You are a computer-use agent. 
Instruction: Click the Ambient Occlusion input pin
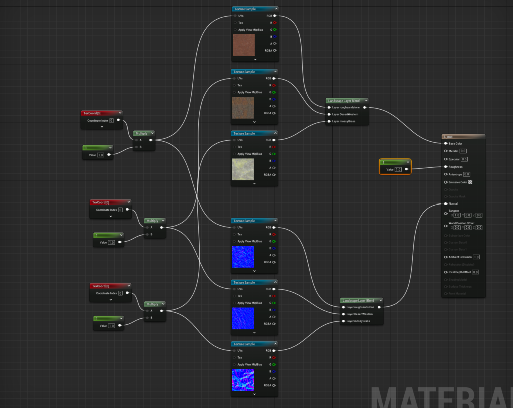point(445,257)
